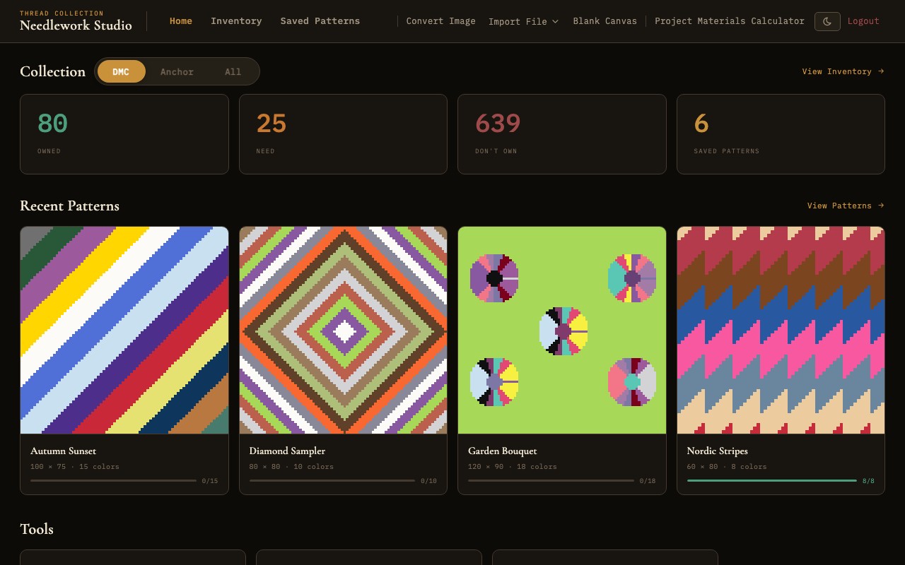Follow the View Inventory link
The height and width of the screenshot is (565, 905).
point(843,71)
